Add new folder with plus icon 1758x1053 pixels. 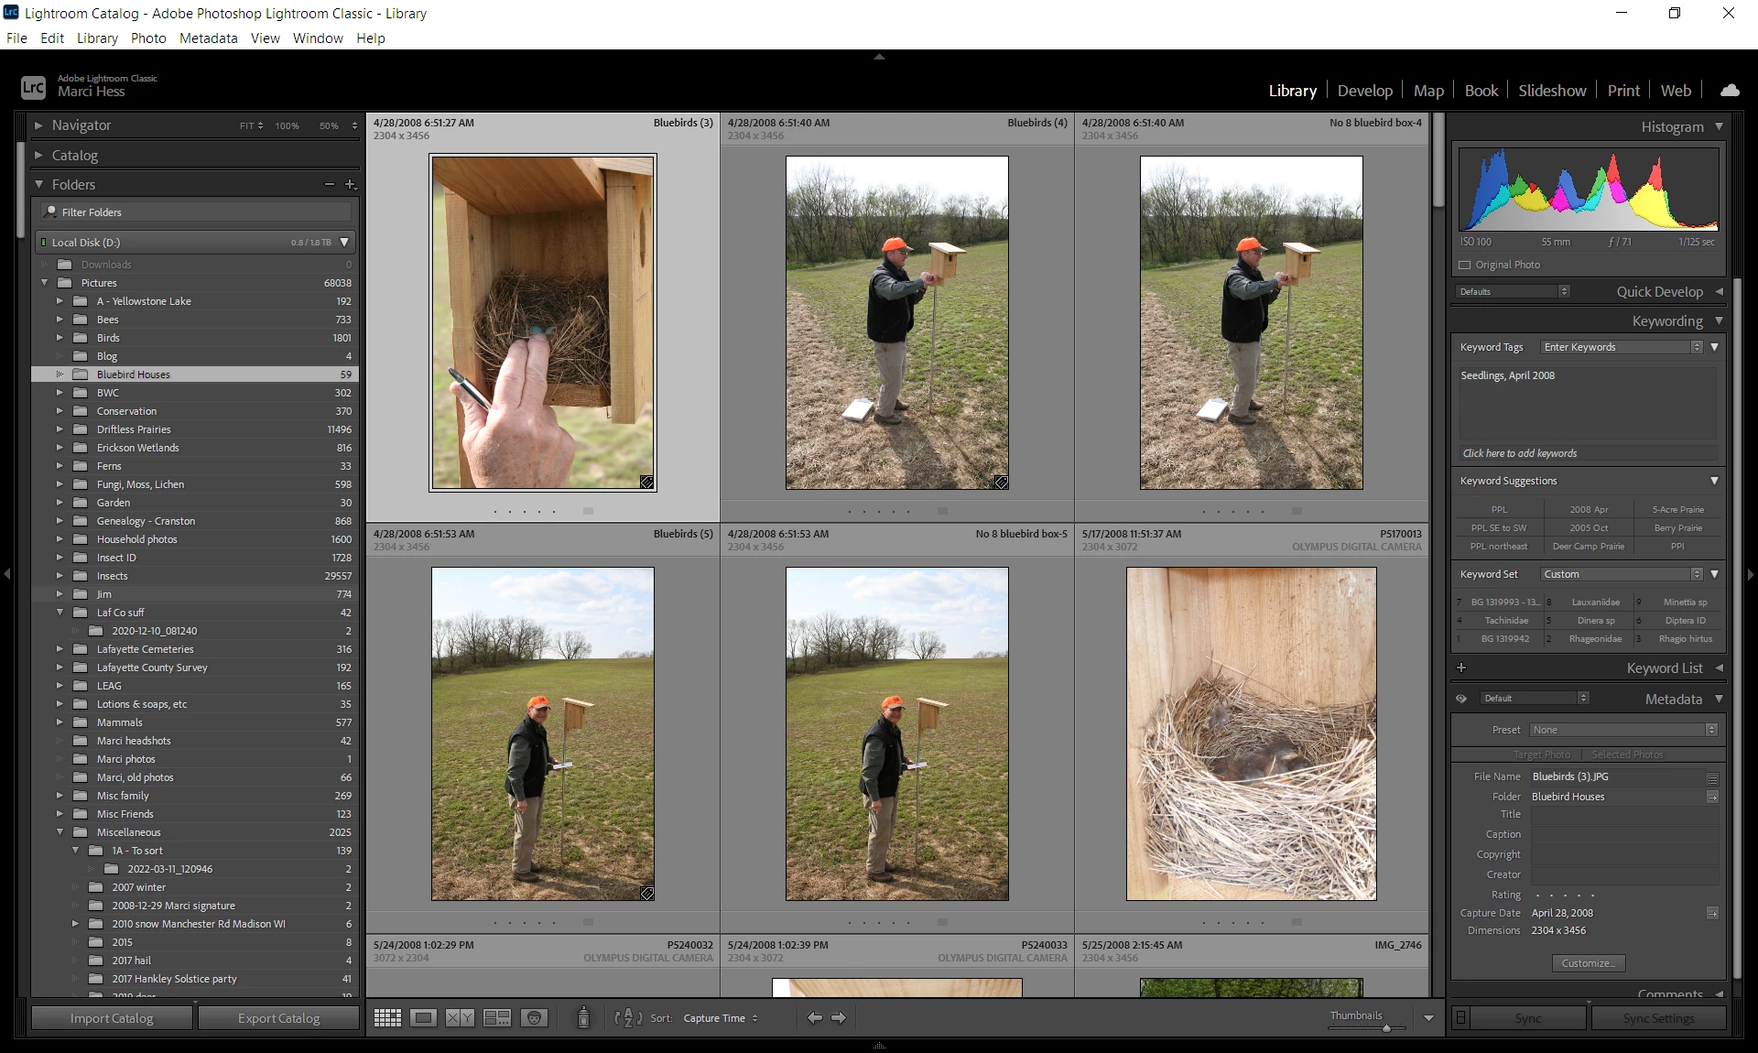[350, 184]
